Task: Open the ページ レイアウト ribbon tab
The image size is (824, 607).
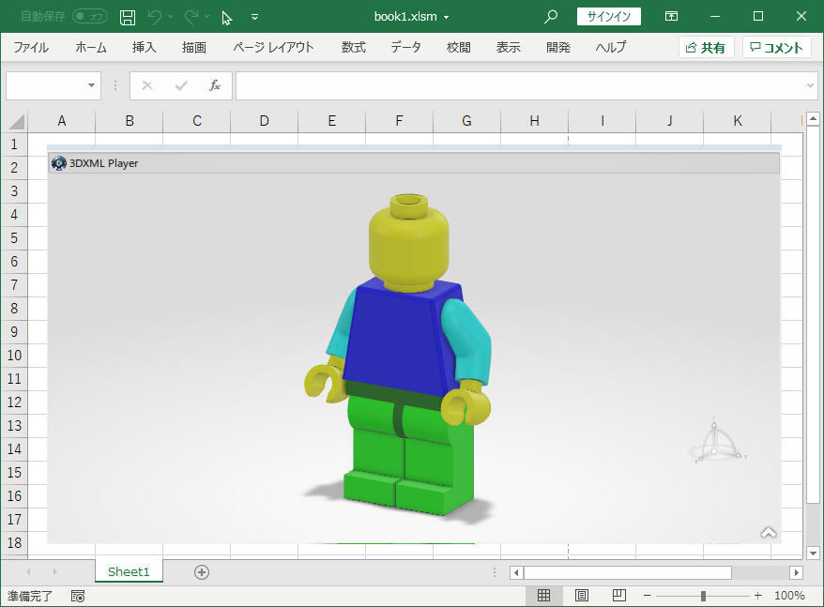Action: point(273,47)
